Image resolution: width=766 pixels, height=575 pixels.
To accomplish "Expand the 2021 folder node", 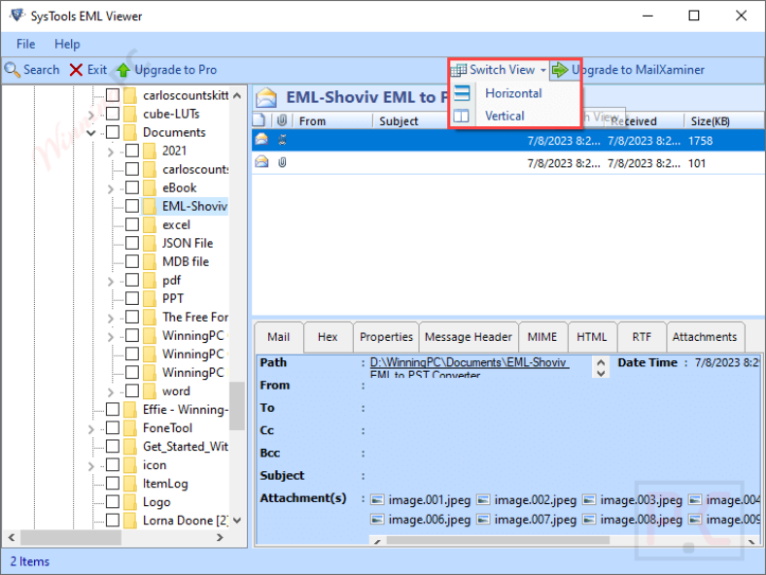I will point(111,152).
